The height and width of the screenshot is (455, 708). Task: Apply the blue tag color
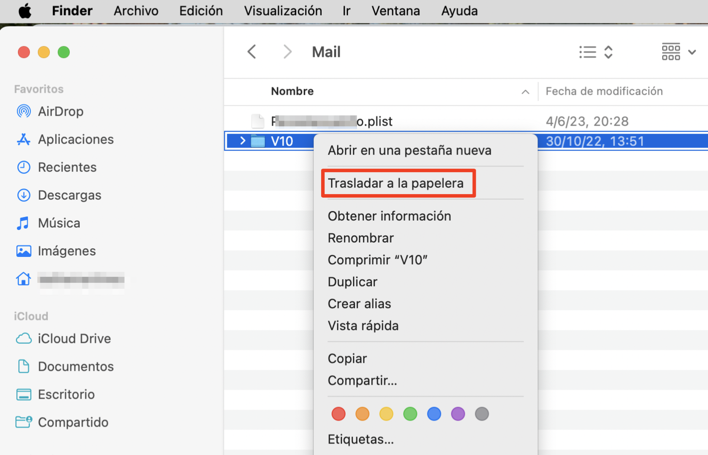coord(434,414)
